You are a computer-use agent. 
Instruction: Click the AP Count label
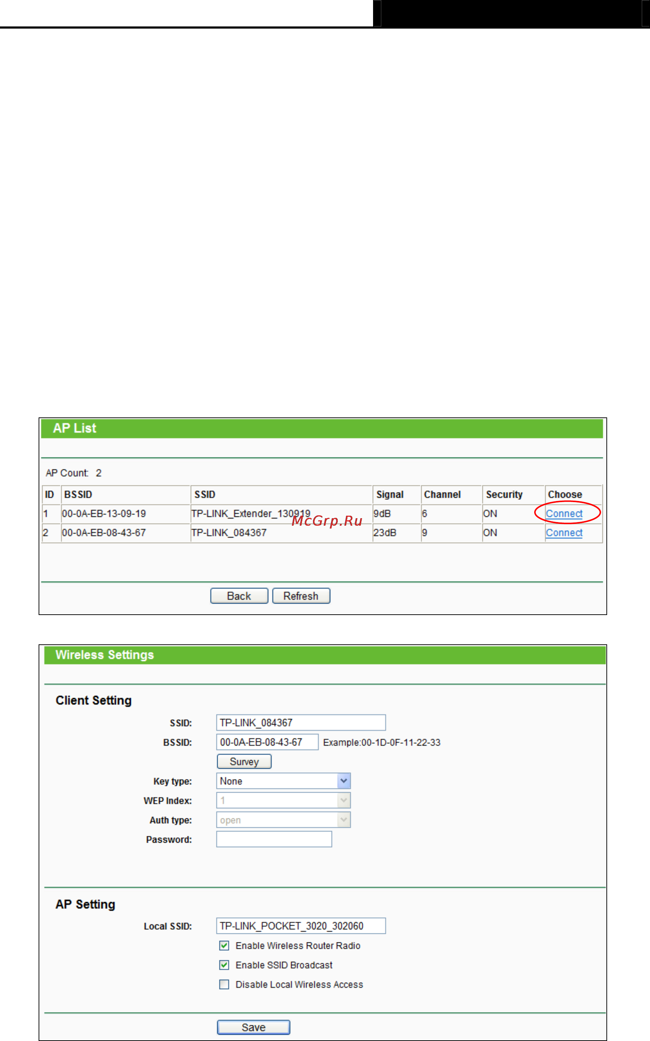(x=67, y=473)
